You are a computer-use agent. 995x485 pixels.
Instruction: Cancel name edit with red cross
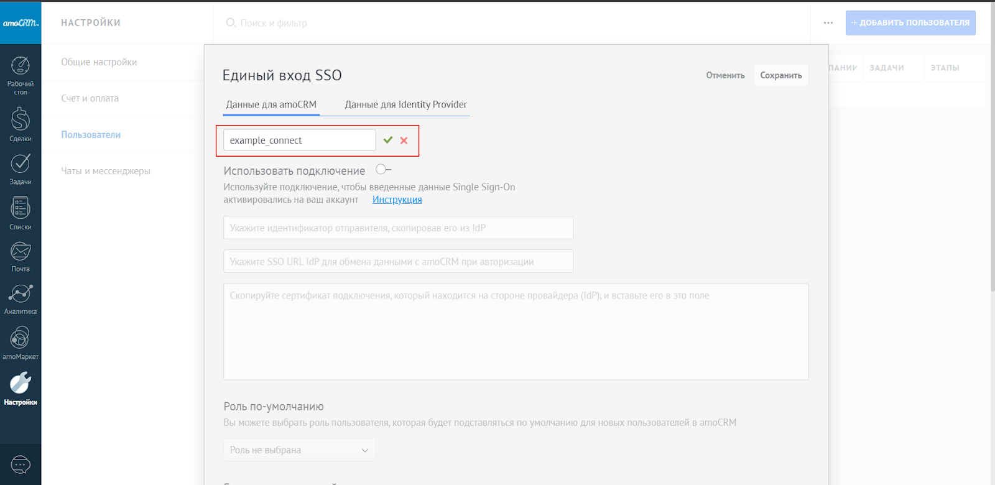pyautogui.click(x=404, y=141)
